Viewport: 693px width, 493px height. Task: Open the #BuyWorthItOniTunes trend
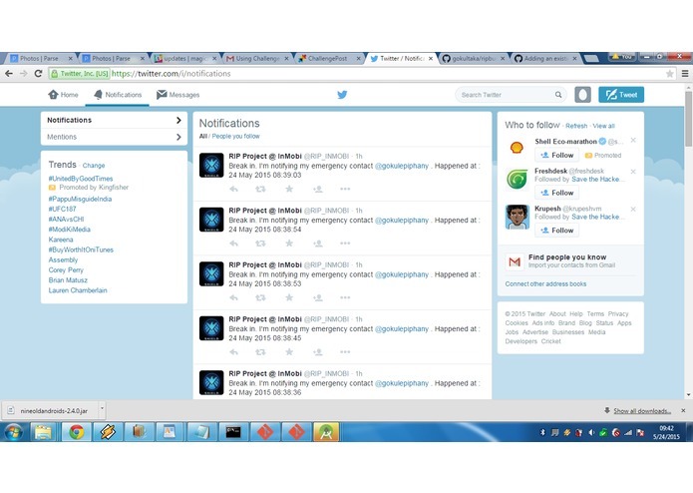(81, 249)
